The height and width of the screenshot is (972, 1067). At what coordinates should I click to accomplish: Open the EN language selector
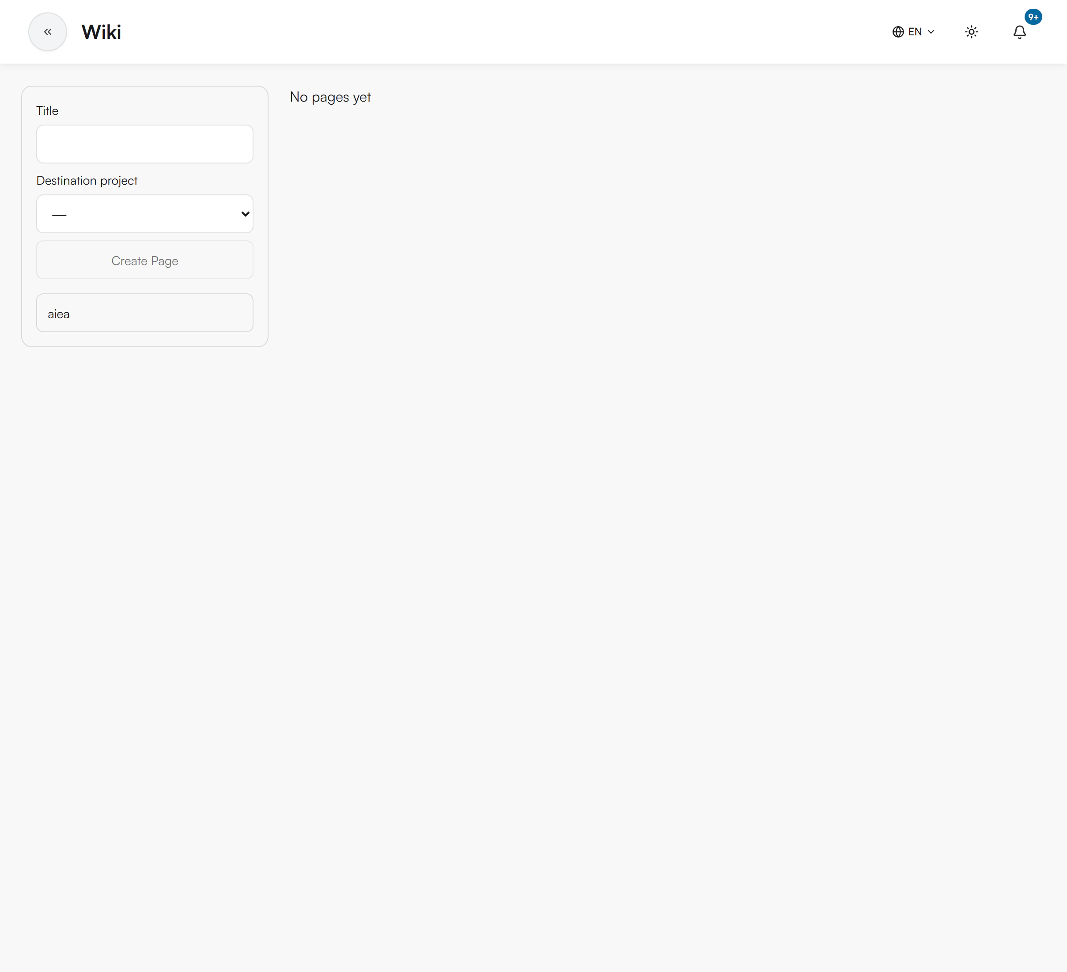913,32
